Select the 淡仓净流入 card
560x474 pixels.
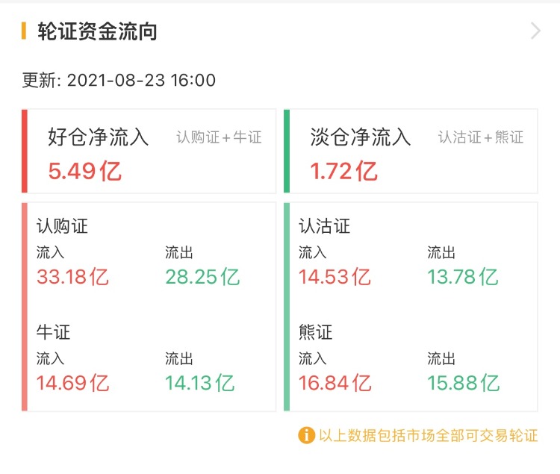pyautogui.click(x=411, y=152)
